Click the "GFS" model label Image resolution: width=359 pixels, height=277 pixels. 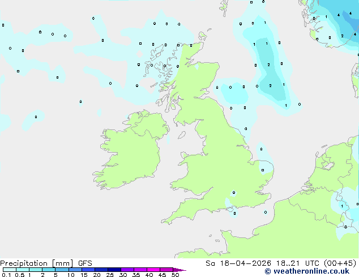[x=85, y=263]
